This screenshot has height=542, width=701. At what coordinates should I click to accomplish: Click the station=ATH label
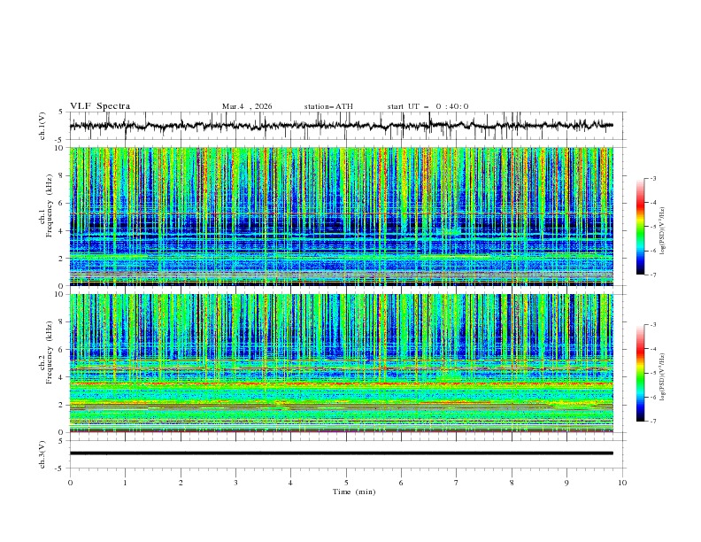[328, 106]
